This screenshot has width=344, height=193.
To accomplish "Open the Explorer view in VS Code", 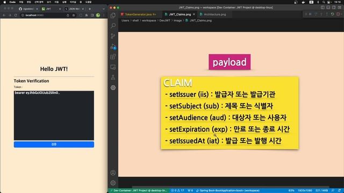I will (113, 15).
